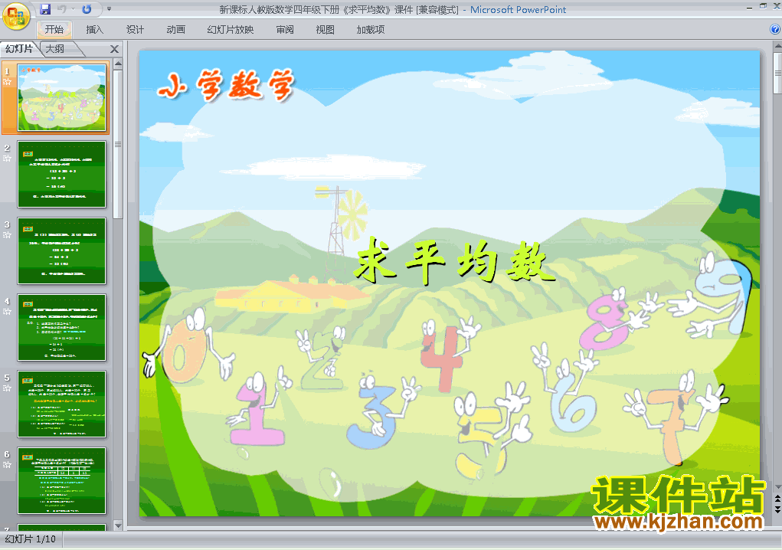Go to next slide double-arrow button
Viewport: 782px width, 550px height.
click(777, 509)
